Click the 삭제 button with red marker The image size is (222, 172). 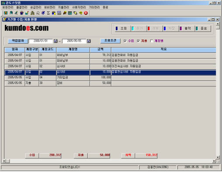[x=155, y=28]
